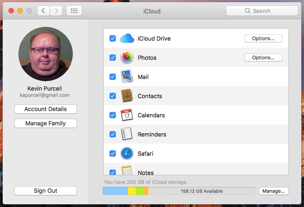This screenshot has height=207, width=304.
Task: Click the Notes label
Action: pos(146,172)
